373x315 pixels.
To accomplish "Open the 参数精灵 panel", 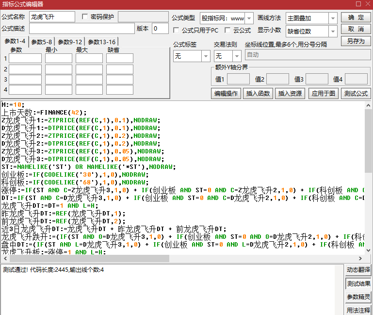I will point(358,297).
